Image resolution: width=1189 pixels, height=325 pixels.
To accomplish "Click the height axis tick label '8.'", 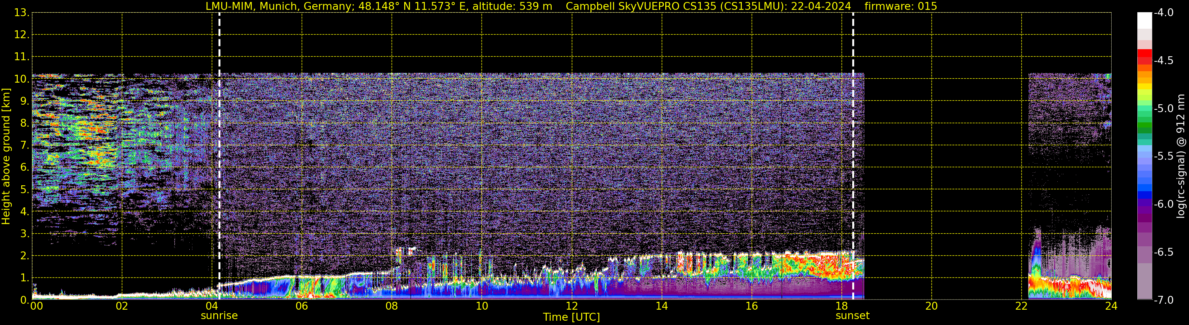I will [x=24, y=124].
